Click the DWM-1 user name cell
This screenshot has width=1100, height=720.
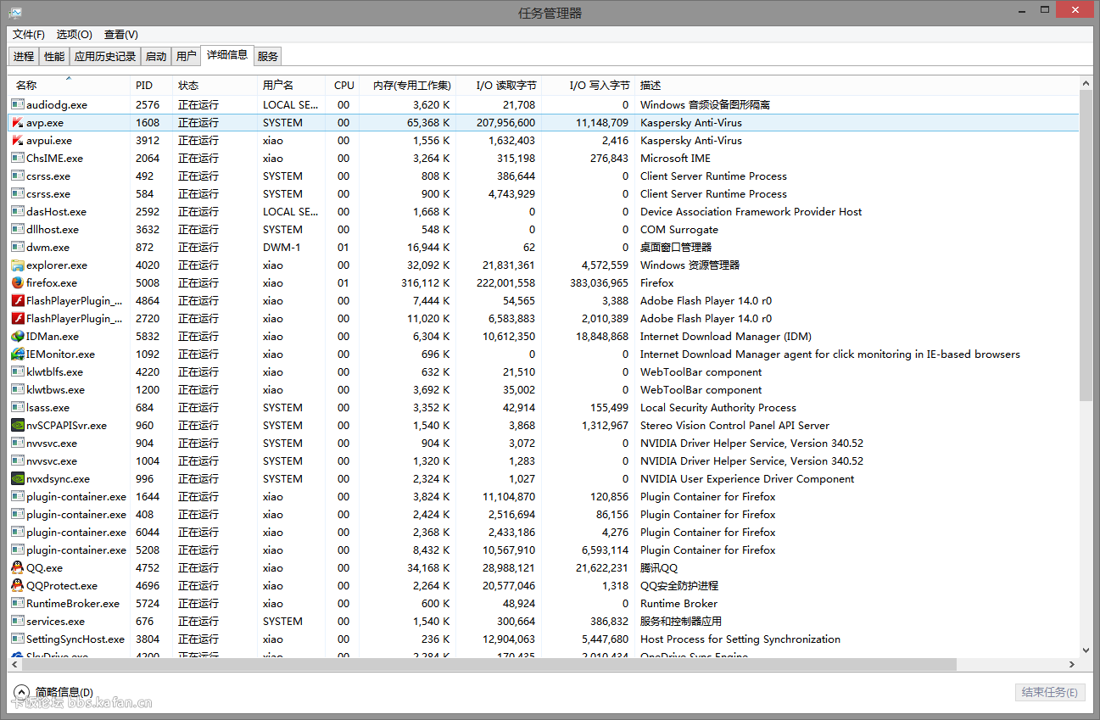[x=282, y=247]
